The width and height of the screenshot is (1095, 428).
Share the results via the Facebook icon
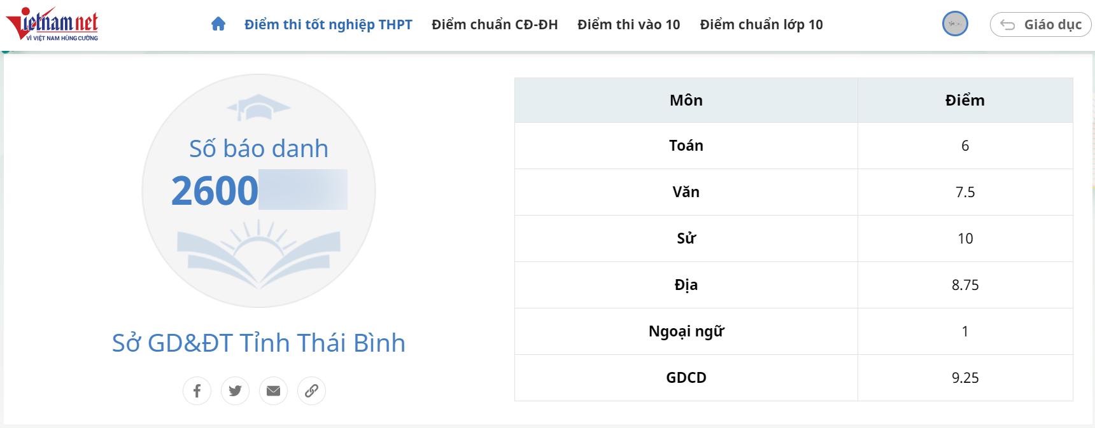(x=197, y=390)
